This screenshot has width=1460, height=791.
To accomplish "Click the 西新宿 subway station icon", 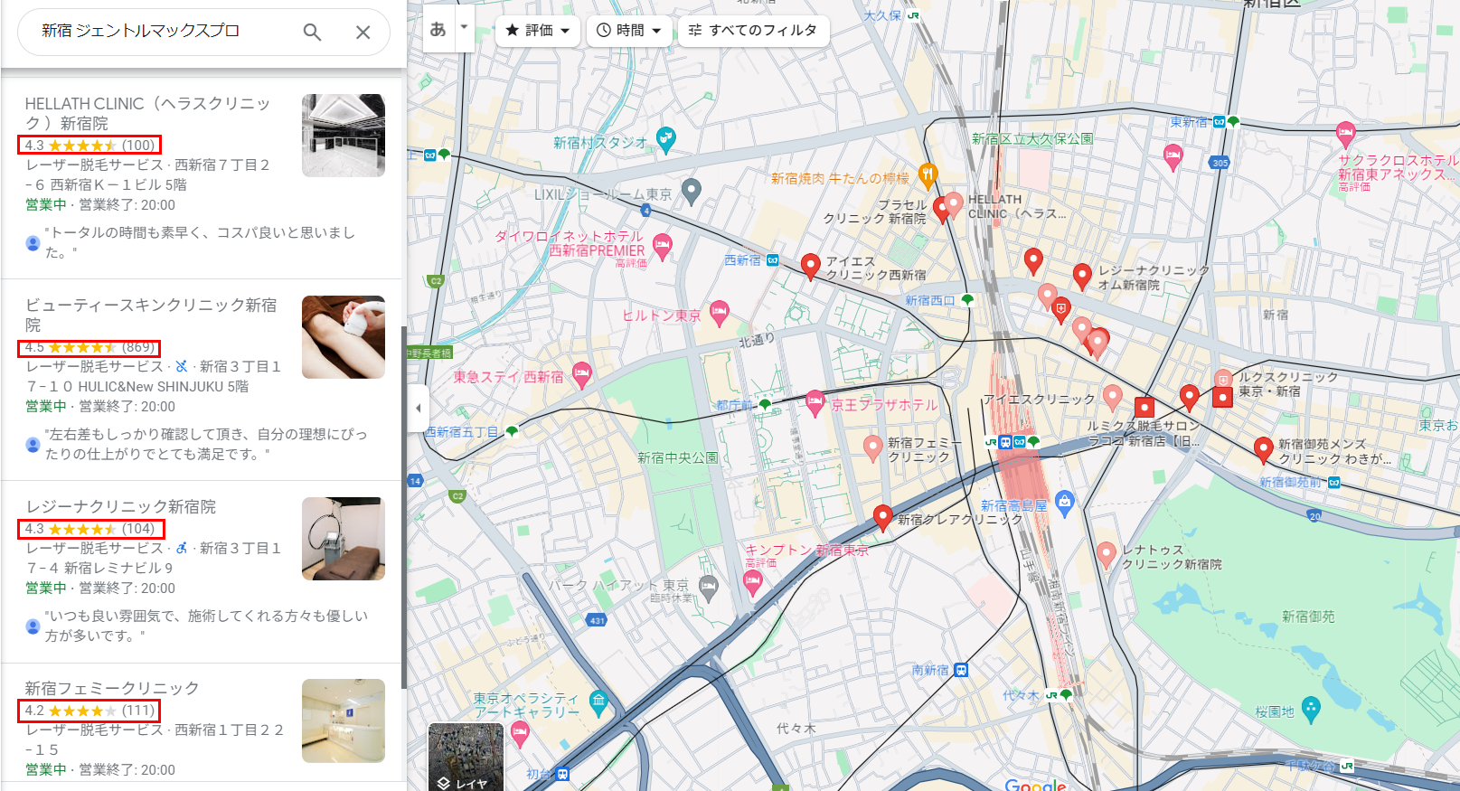I will [773, 260].
